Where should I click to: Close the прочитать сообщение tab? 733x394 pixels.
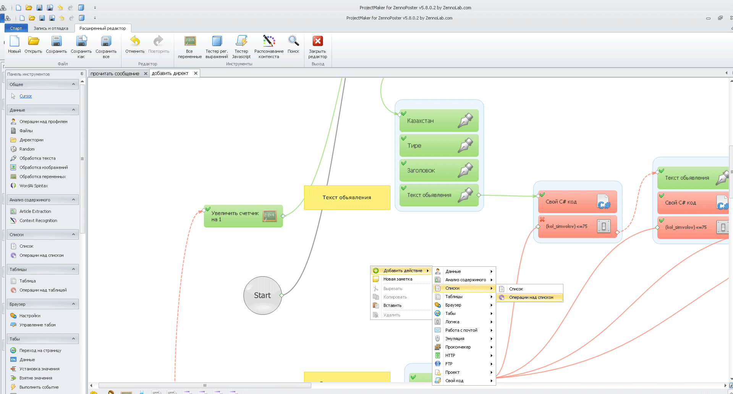point(146,73)
